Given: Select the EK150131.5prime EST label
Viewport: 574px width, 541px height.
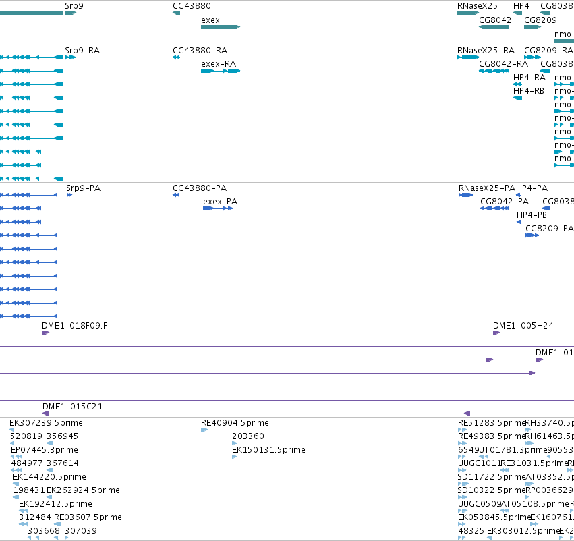Looking at the screenshot, I should tap(268, 449).
